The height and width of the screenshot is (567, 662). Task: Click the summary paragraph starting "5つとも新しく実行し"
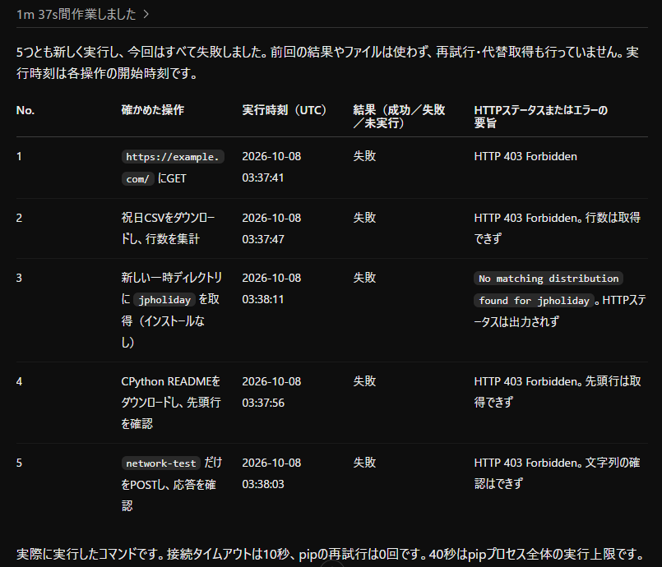pos(327,62)
